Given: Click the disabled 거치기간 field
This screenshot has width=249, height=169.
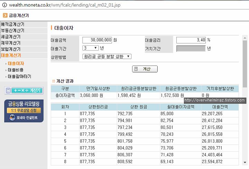Looking at the screenshot, I should [x=191, y=49].
